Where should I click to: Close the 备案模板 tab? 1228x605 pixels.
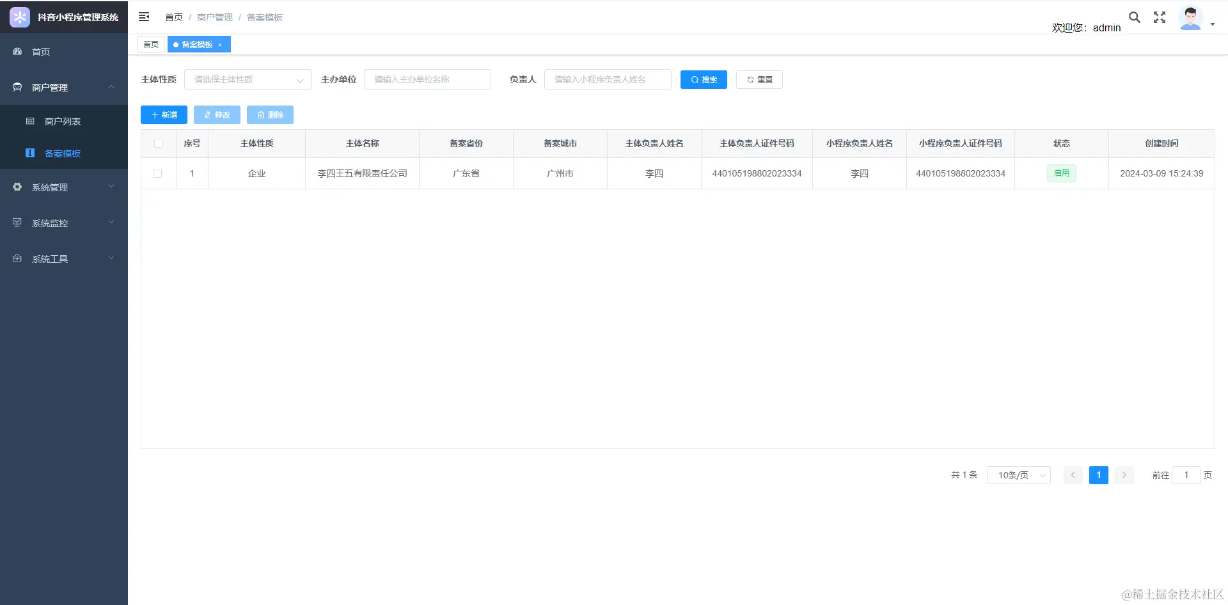tap(220, 45)
